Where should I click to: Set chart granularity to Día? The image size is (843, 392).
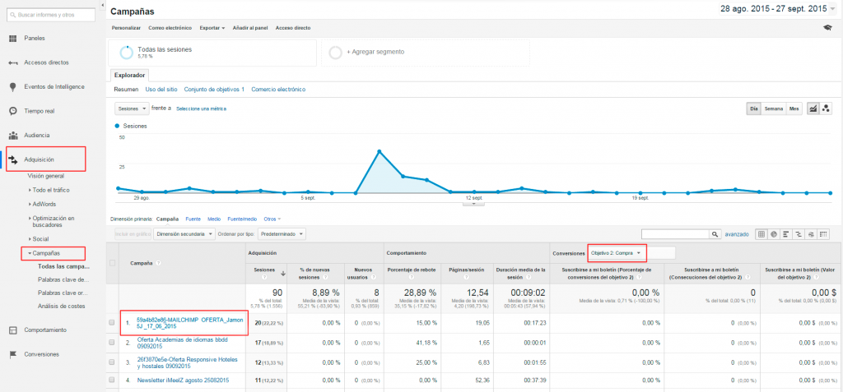[x=754, y=108]
